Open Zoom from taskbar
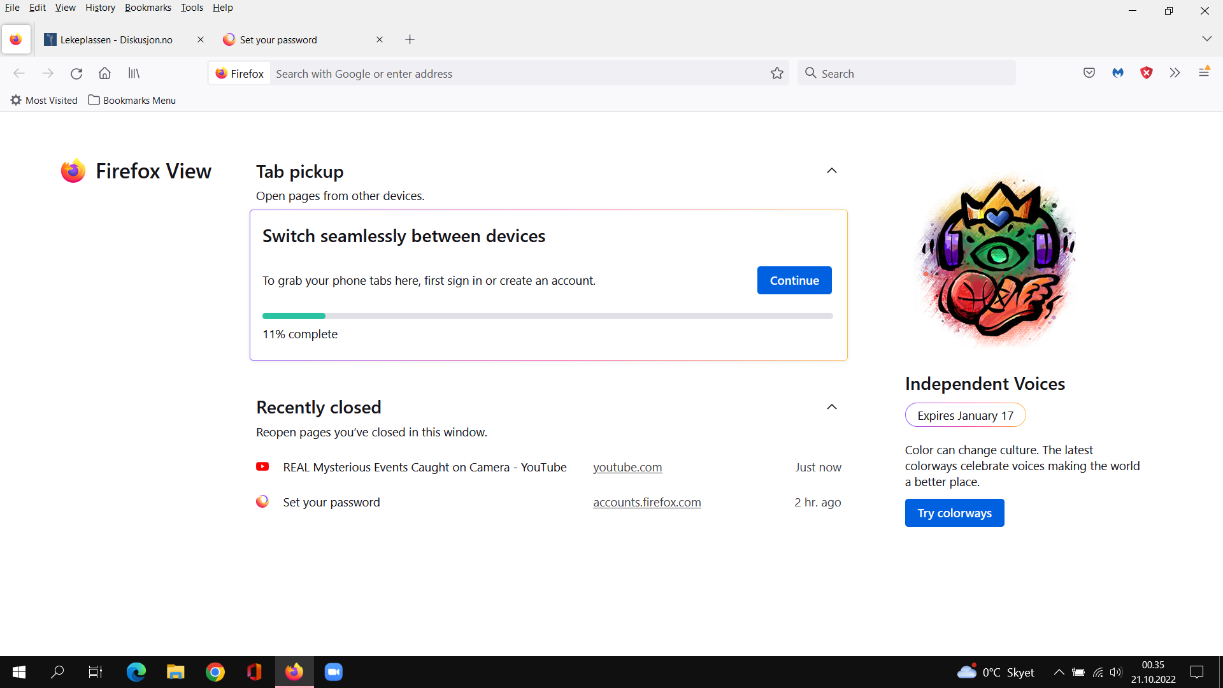Image resolution: width=1223 pixels, height=688 pixels. click(x=334, y=672)
